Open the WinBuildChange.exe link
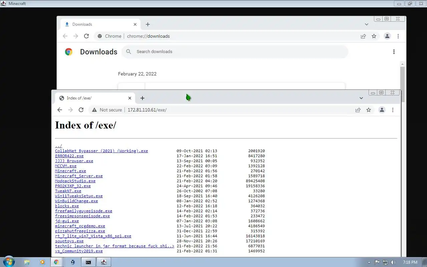This screenshot has width=427, height=267. pyautogui.click(x=76, y=201)
